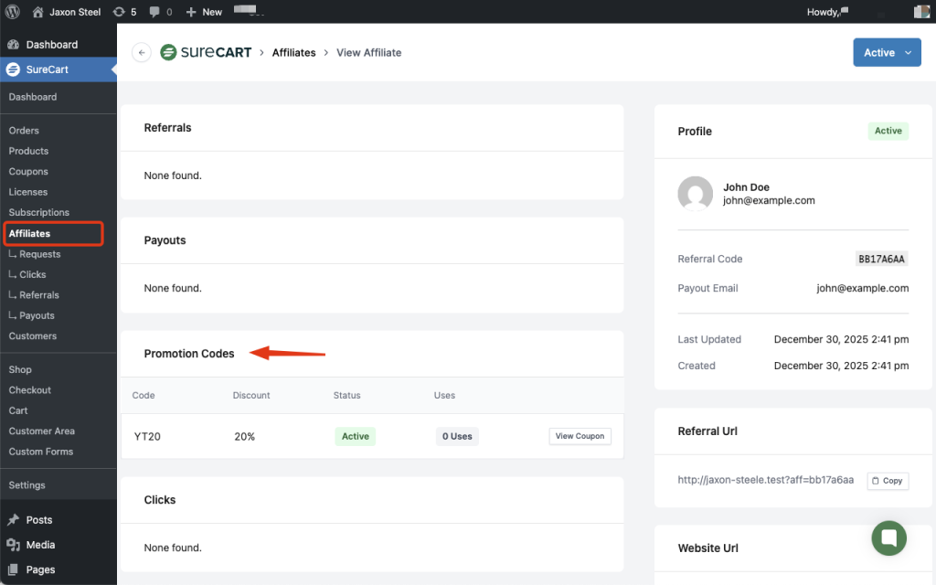The height and width of the screenshot is (585, 936).
Task: Click the referral URL text
Action: click(x=765, y=480)
